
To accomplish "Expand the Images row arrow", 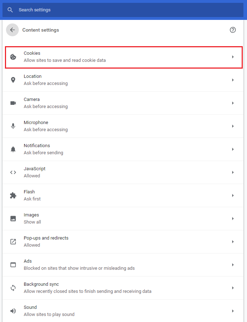I will [233, 219].
